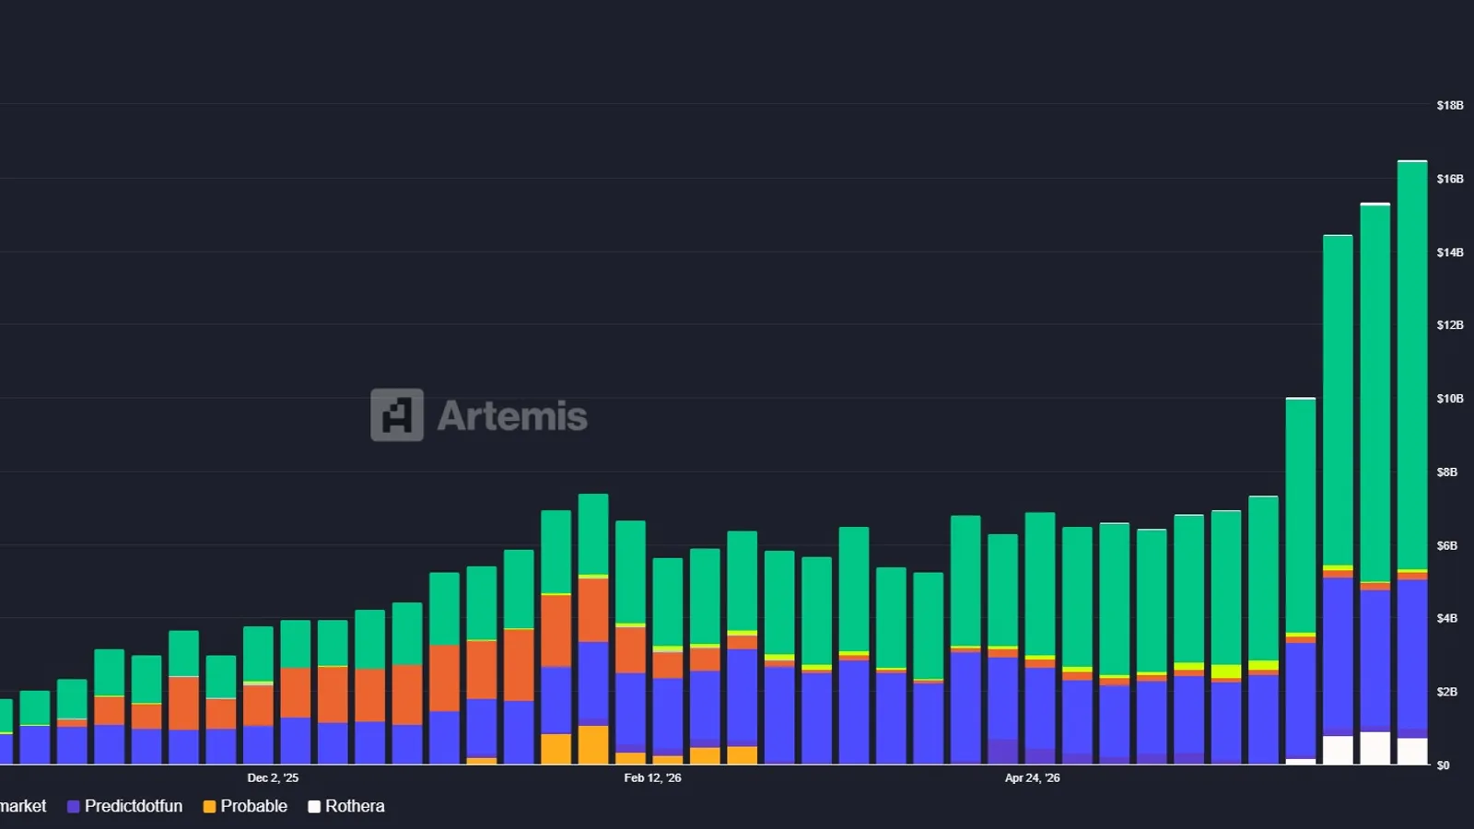
Task: Click the "Feb 12, '26" date label
Action: (652, 778)
